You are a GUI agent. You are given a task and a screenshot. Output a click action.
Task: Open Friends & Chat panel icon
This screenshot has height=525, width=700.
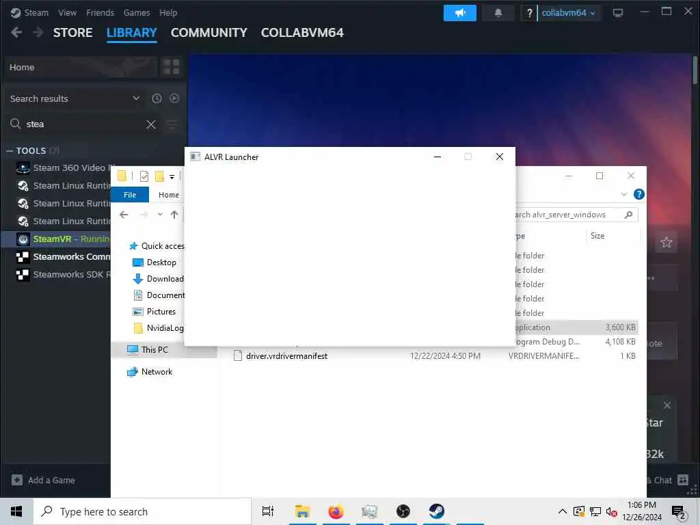683,480
